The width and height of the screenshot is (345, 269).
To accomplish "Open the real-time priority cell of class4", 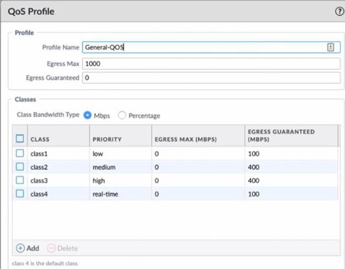I will [120, 194].
